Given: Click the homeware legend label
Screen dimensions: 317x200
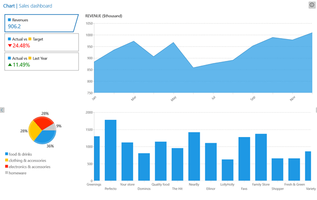Looking at the screenshot, I should point(18,173).
